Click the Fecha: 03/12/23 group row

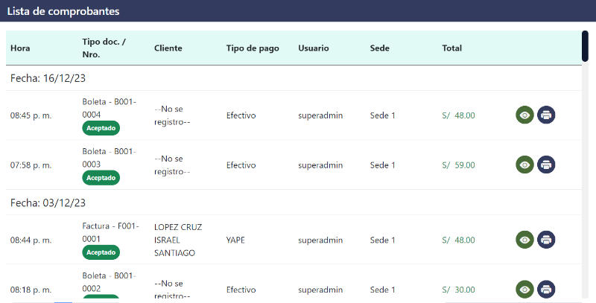pos(48,202)
